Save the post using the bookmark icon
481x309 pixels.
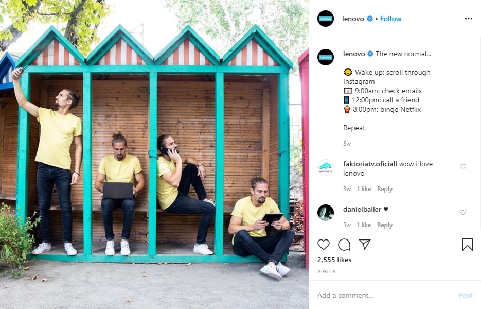point(468,245)
